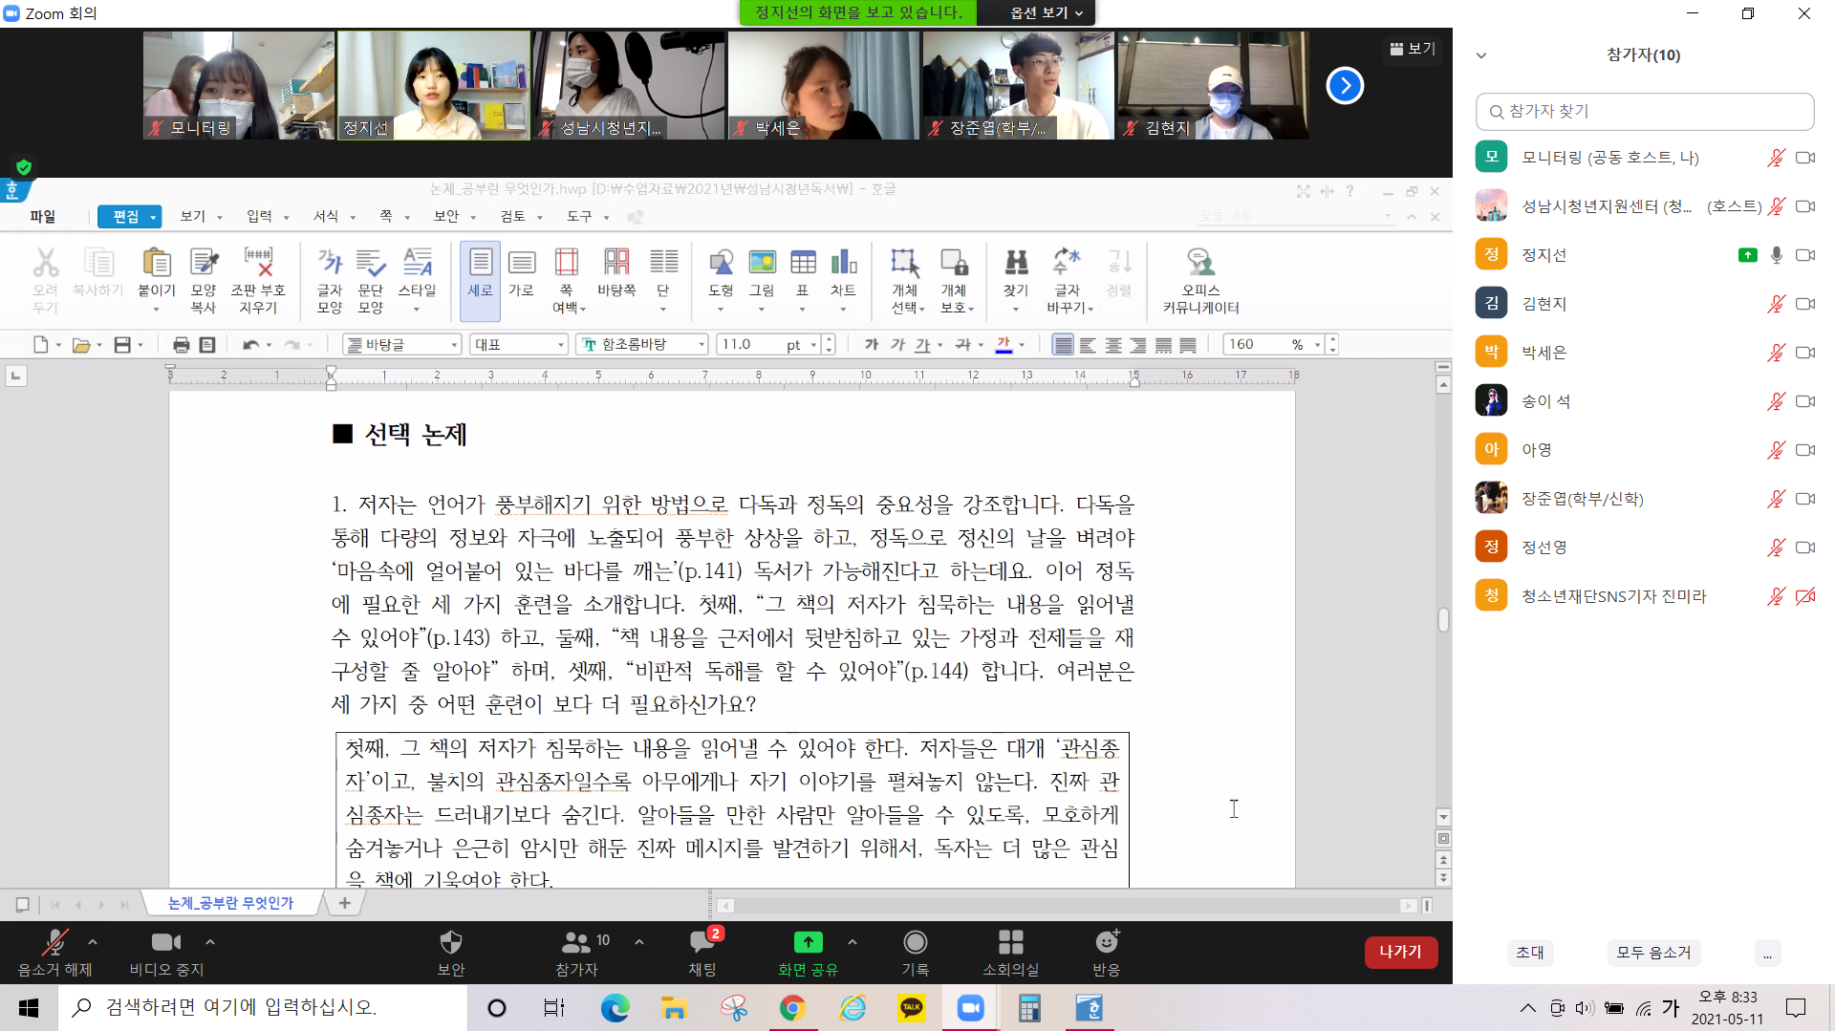The image size is (1835, 1031).
Task: Toggle mute for participant 김현지
Action: pyautogui.click(x=1776, y=304)
